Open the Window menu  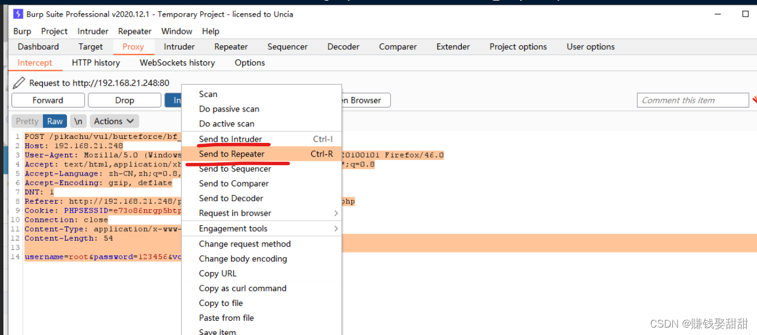pyautogui.click(x=177, y=31)
